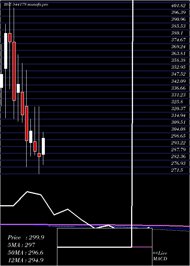Click the 276.93 price axis label
190x266 pixels.
(178, 163)
